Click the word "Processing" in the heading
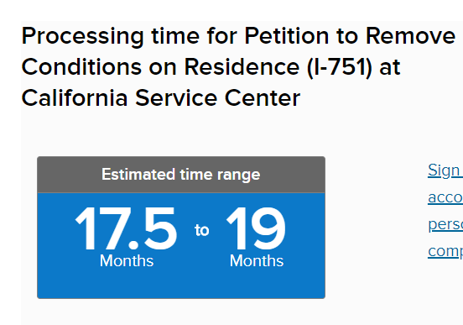 pyautogui.click(x=83, y=37)
